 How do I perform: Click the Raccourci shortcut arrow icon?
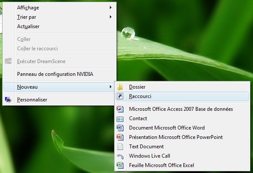coord(120,96)
